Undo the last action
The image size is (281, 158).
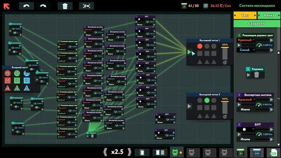[26, 6]
